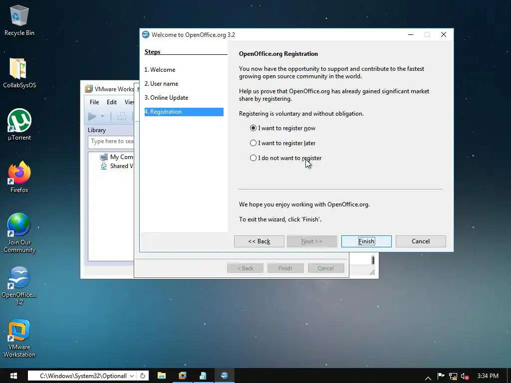Select the OpenOffice.org taskbar icon
511x383 pixels.
[224, 376]
